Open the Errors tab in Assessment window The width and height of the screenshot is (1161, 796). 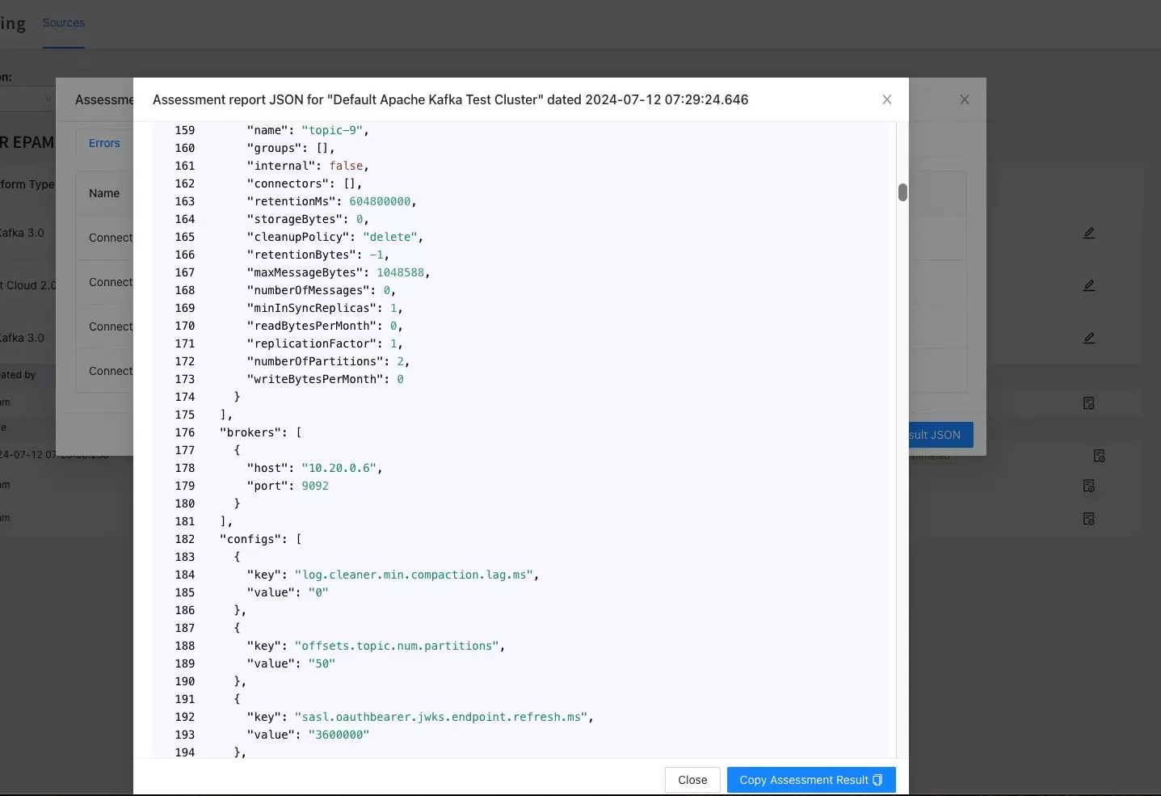click(104, 143)
